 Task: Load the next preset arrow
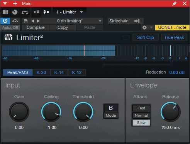tap(38, 21)
